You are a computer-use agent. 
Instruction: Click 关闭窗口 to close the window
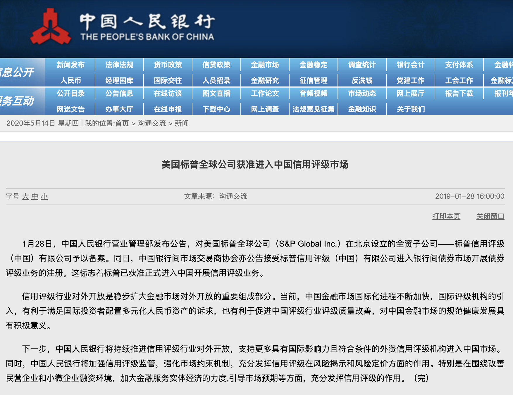click(490, 216)
